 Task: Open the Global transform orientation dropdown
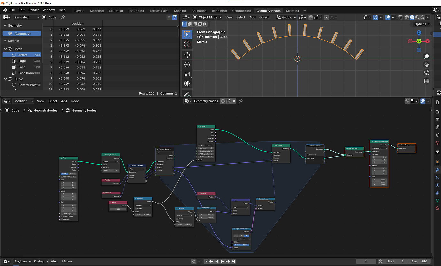(x=287, y=17)
